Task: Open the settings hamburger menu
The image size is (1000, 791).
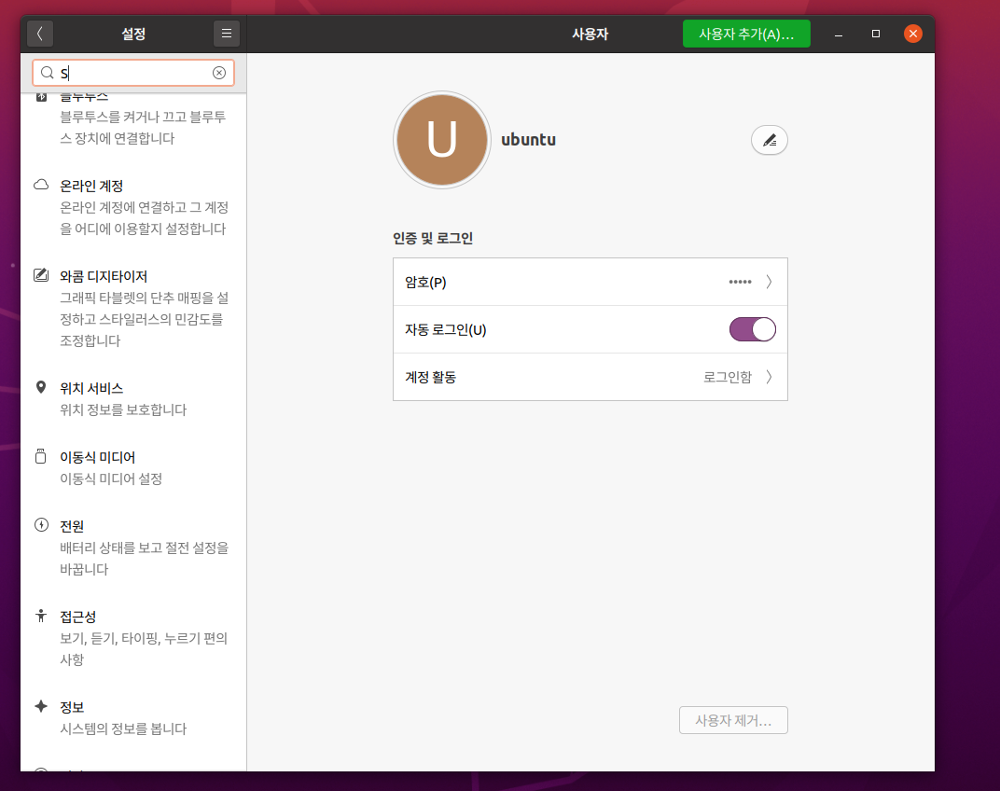Action: [227, 34]
